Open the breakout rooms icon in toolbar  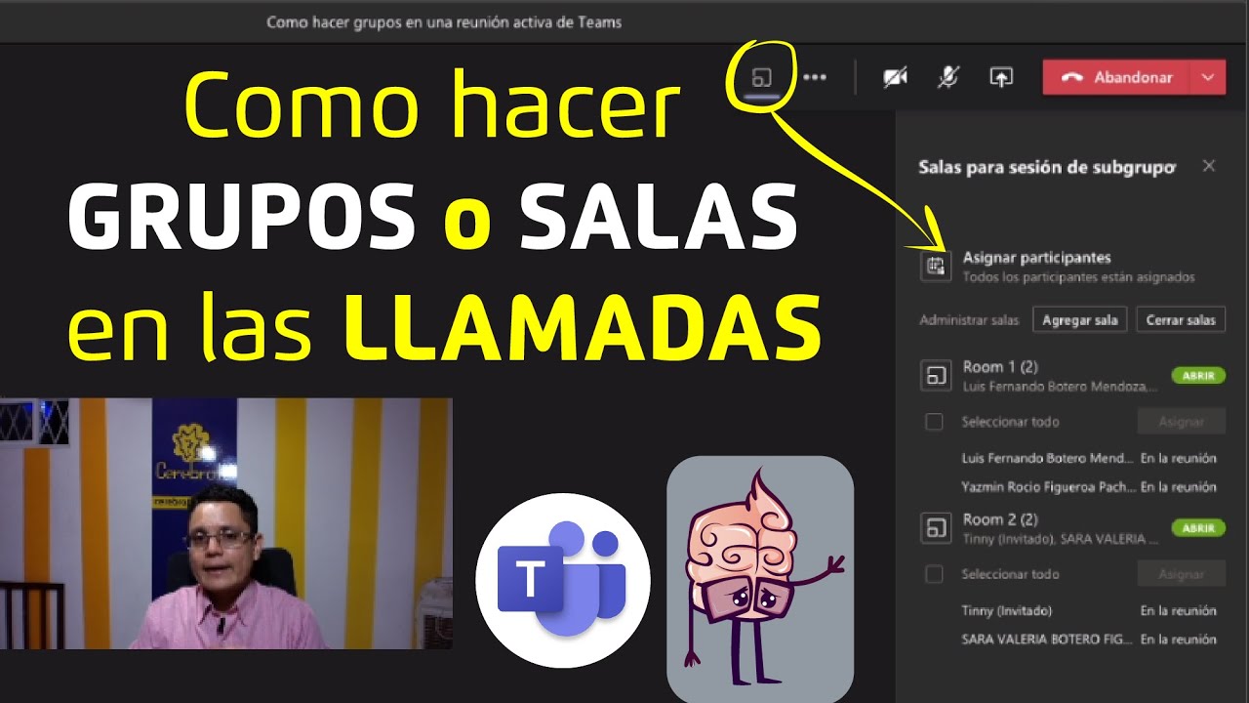tap(762, 77)
